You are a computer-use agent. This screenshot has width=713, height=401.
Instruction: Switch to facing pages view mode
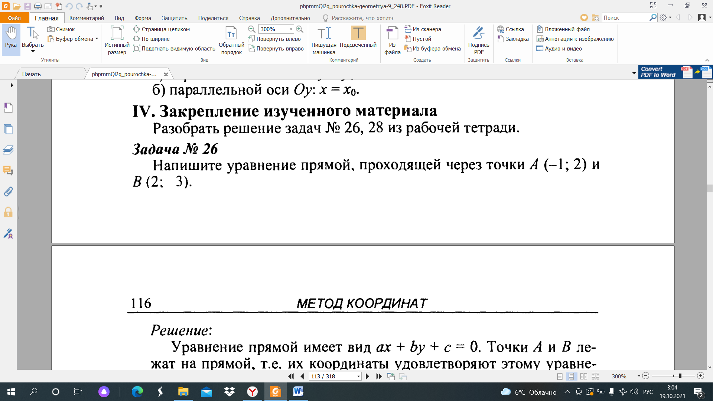click(x=583, y=376)
